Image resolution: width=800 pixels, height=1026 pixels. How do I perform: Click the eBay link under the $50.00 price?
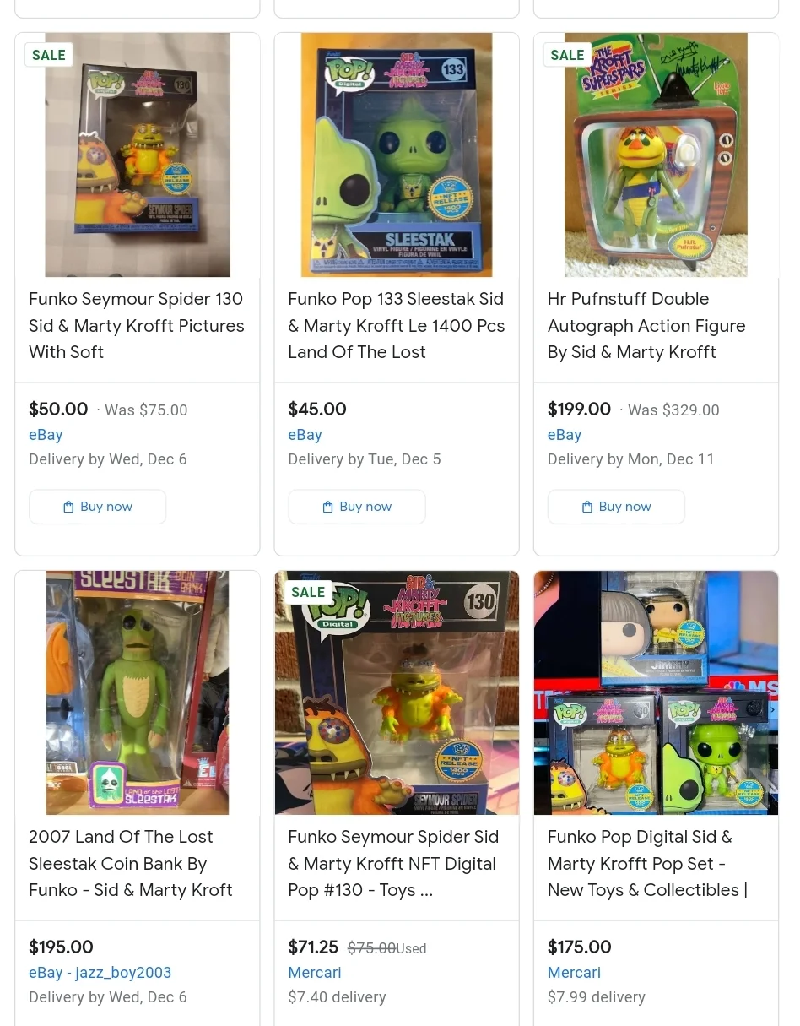46,435
